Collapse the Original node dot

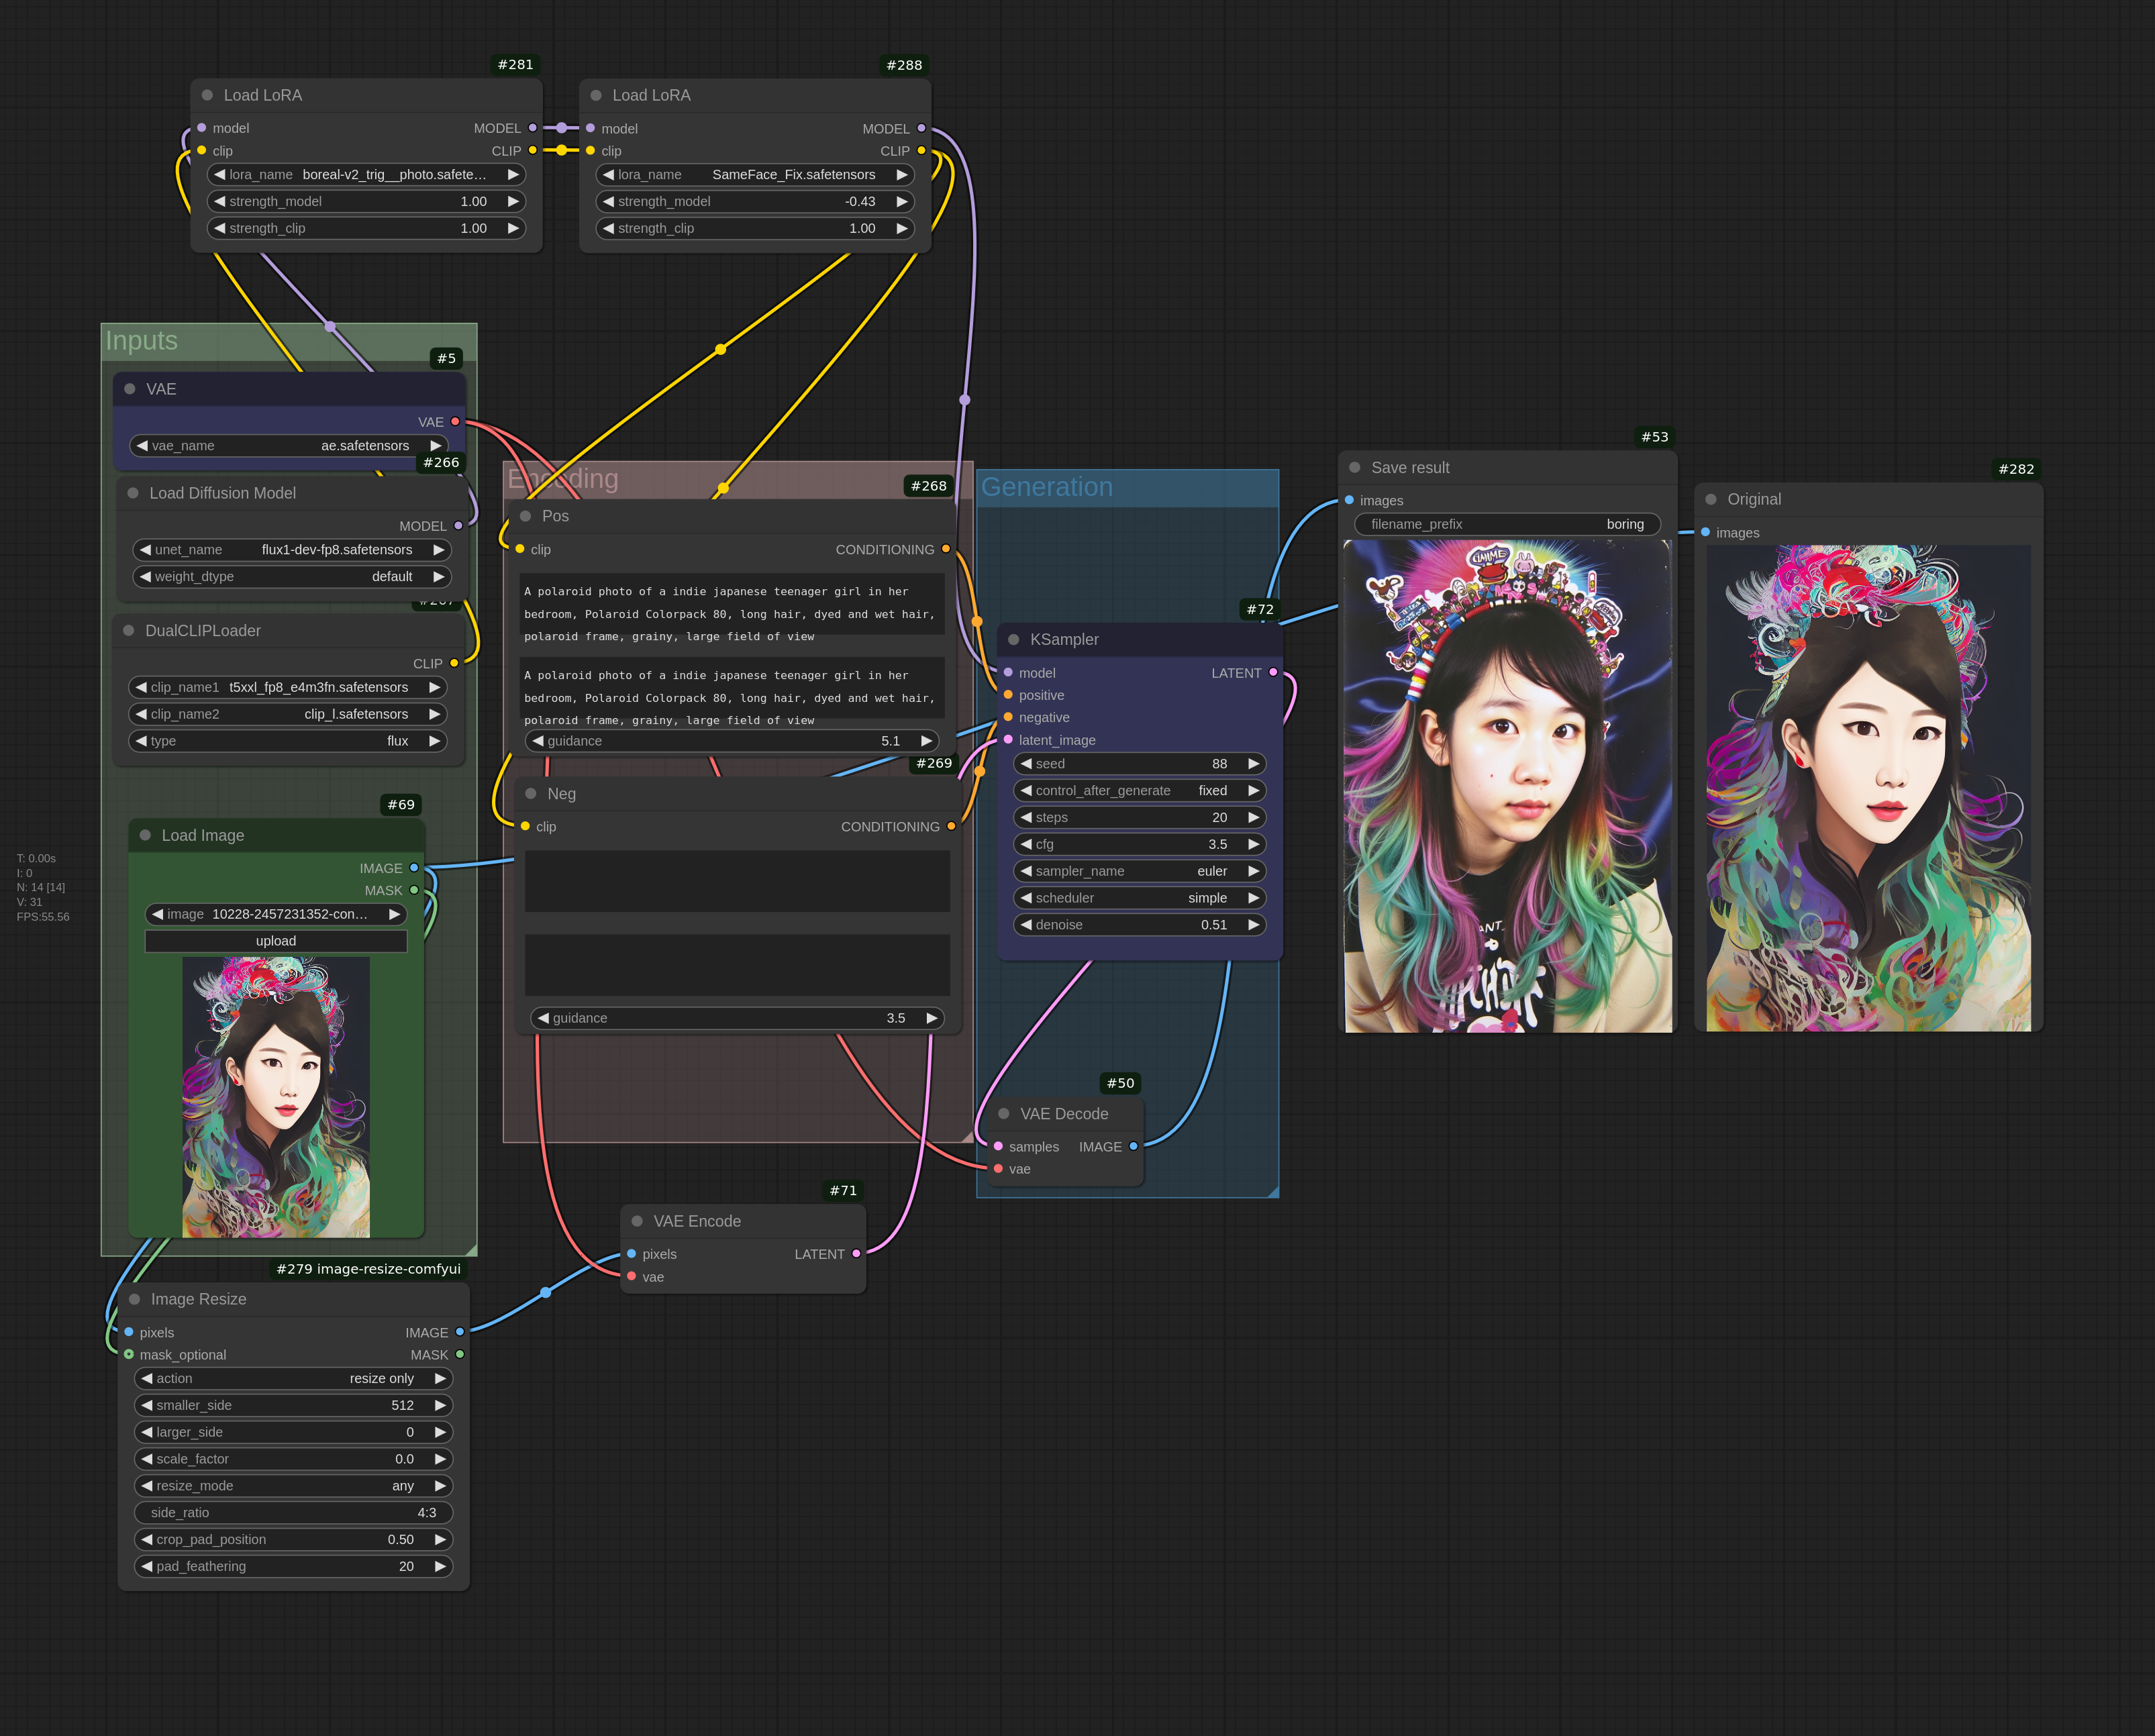click(1710, 499)
